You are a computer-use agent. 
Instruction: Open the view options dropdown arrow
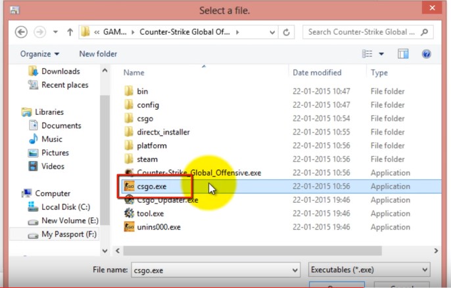tap(381, 54)
